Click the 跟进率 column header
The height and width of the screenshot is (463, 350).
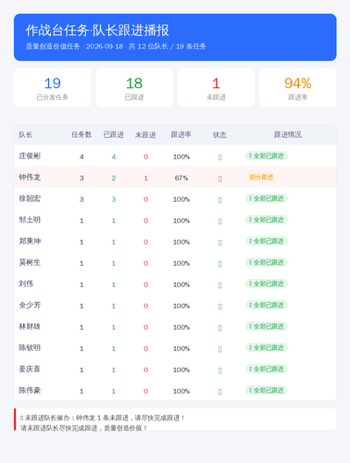[x=181, y=134]
